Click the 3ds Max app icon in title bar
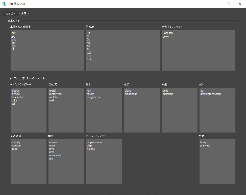This screenshot has height=195, width=246. pyautogui.click(x=4, y=4)
